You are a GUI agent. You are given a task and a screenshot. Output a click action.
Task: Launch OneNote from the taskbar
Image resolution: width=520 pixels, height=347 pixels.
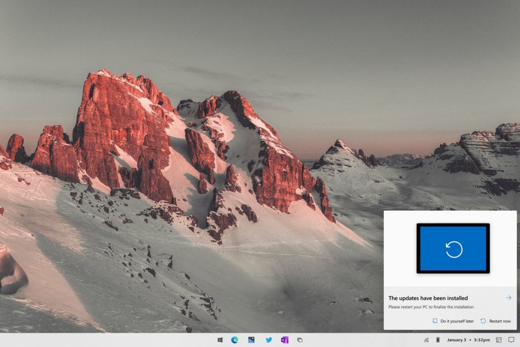click(x=284, y=340)
